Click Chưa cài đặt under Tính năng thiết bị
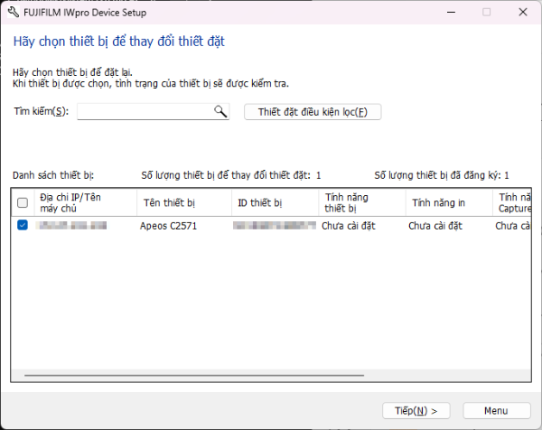Viewport: 542px width, 430px height. tap(349, 226)
